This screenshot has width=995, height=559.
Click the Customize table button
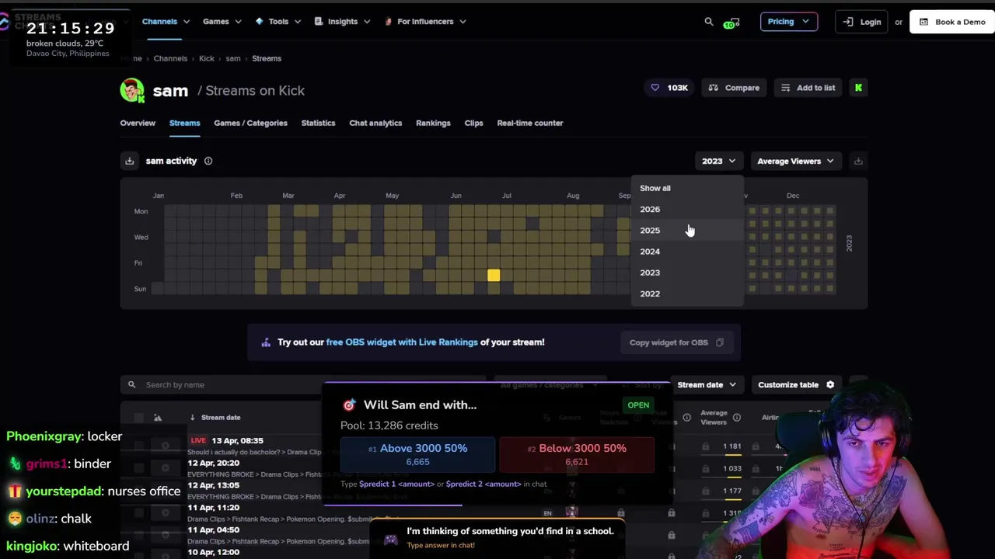point(795,385)
